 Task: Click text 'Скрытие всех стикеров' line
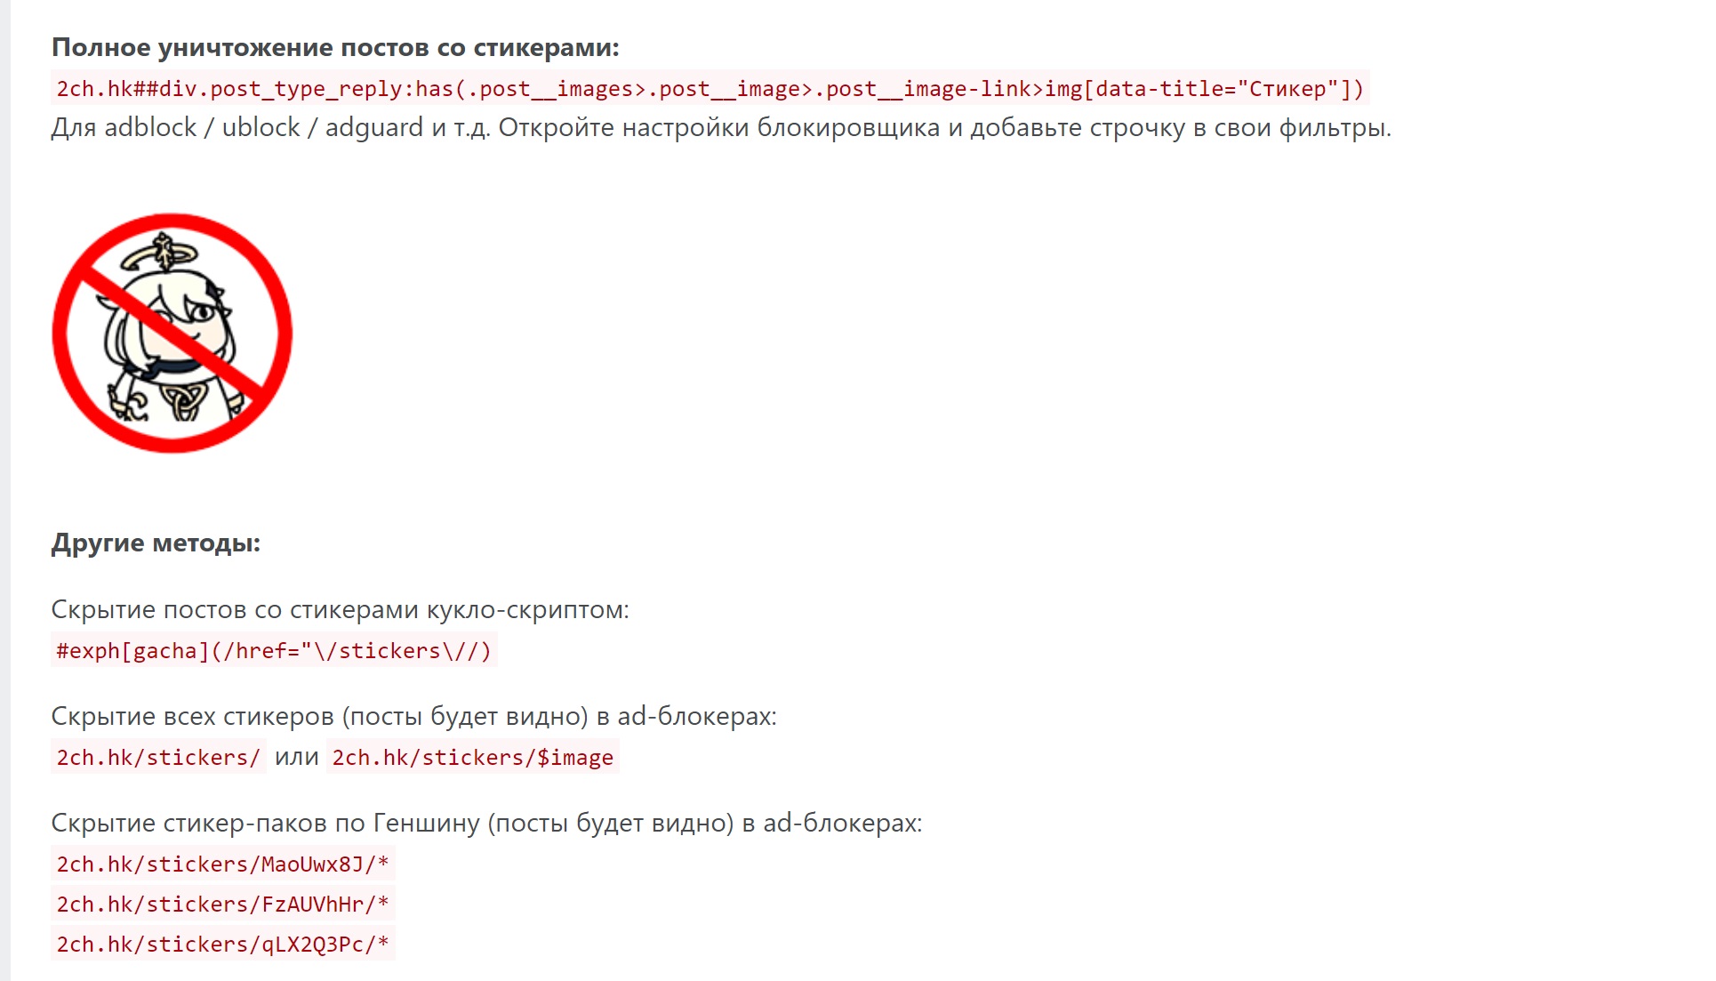click(x=413, y=717)
